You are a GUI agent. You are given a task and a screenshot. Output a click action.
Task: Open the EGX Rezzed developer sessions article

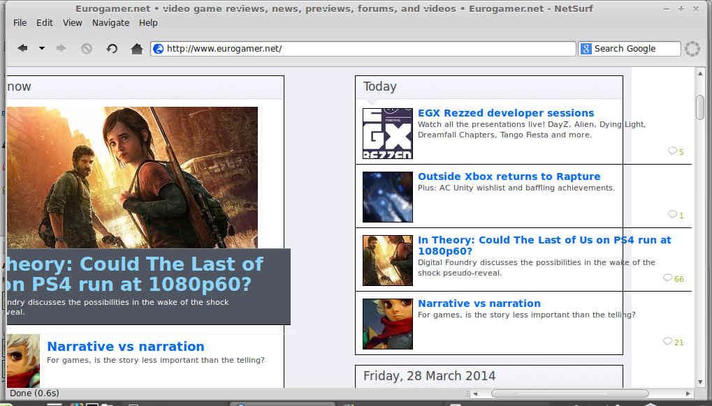tap(505, 113)
